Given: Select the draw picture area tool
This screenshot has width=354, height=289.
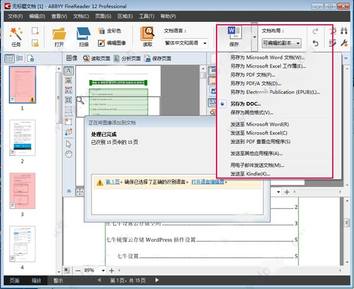Looking at the screenshot, I should [x=68, y=80].
